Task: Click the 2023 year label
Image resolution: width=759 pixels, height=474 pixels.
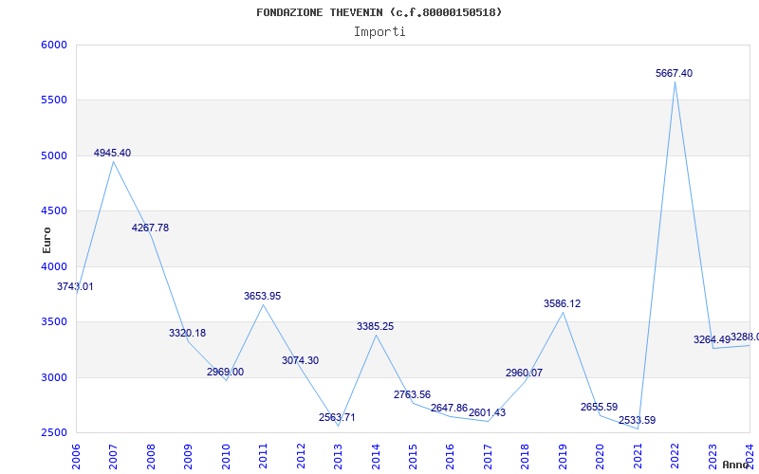Action: [x=713, y=456]
